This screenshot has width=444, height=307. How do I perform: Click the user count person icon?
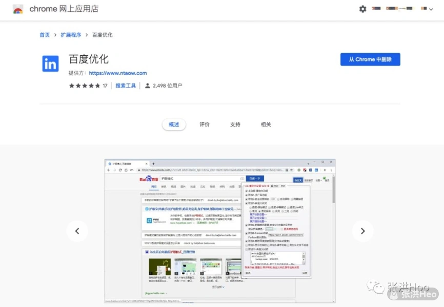coord(147,85)
